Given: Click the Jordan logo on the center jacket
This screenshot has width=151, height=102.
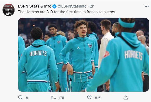Looking at the screenshot, I should pyautogui.click(x=79, y=47).
